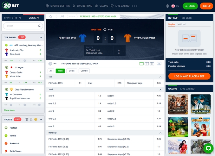Select the Goals markets filter

click(72, 71)
